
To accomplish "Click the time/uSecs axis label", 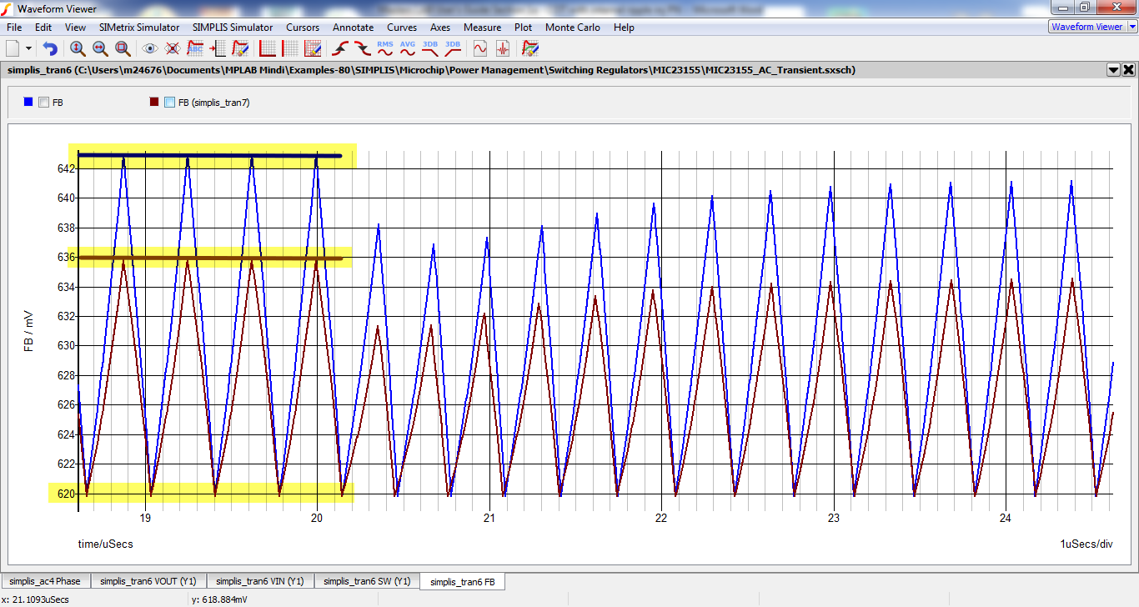I will [x=106, y=544].
